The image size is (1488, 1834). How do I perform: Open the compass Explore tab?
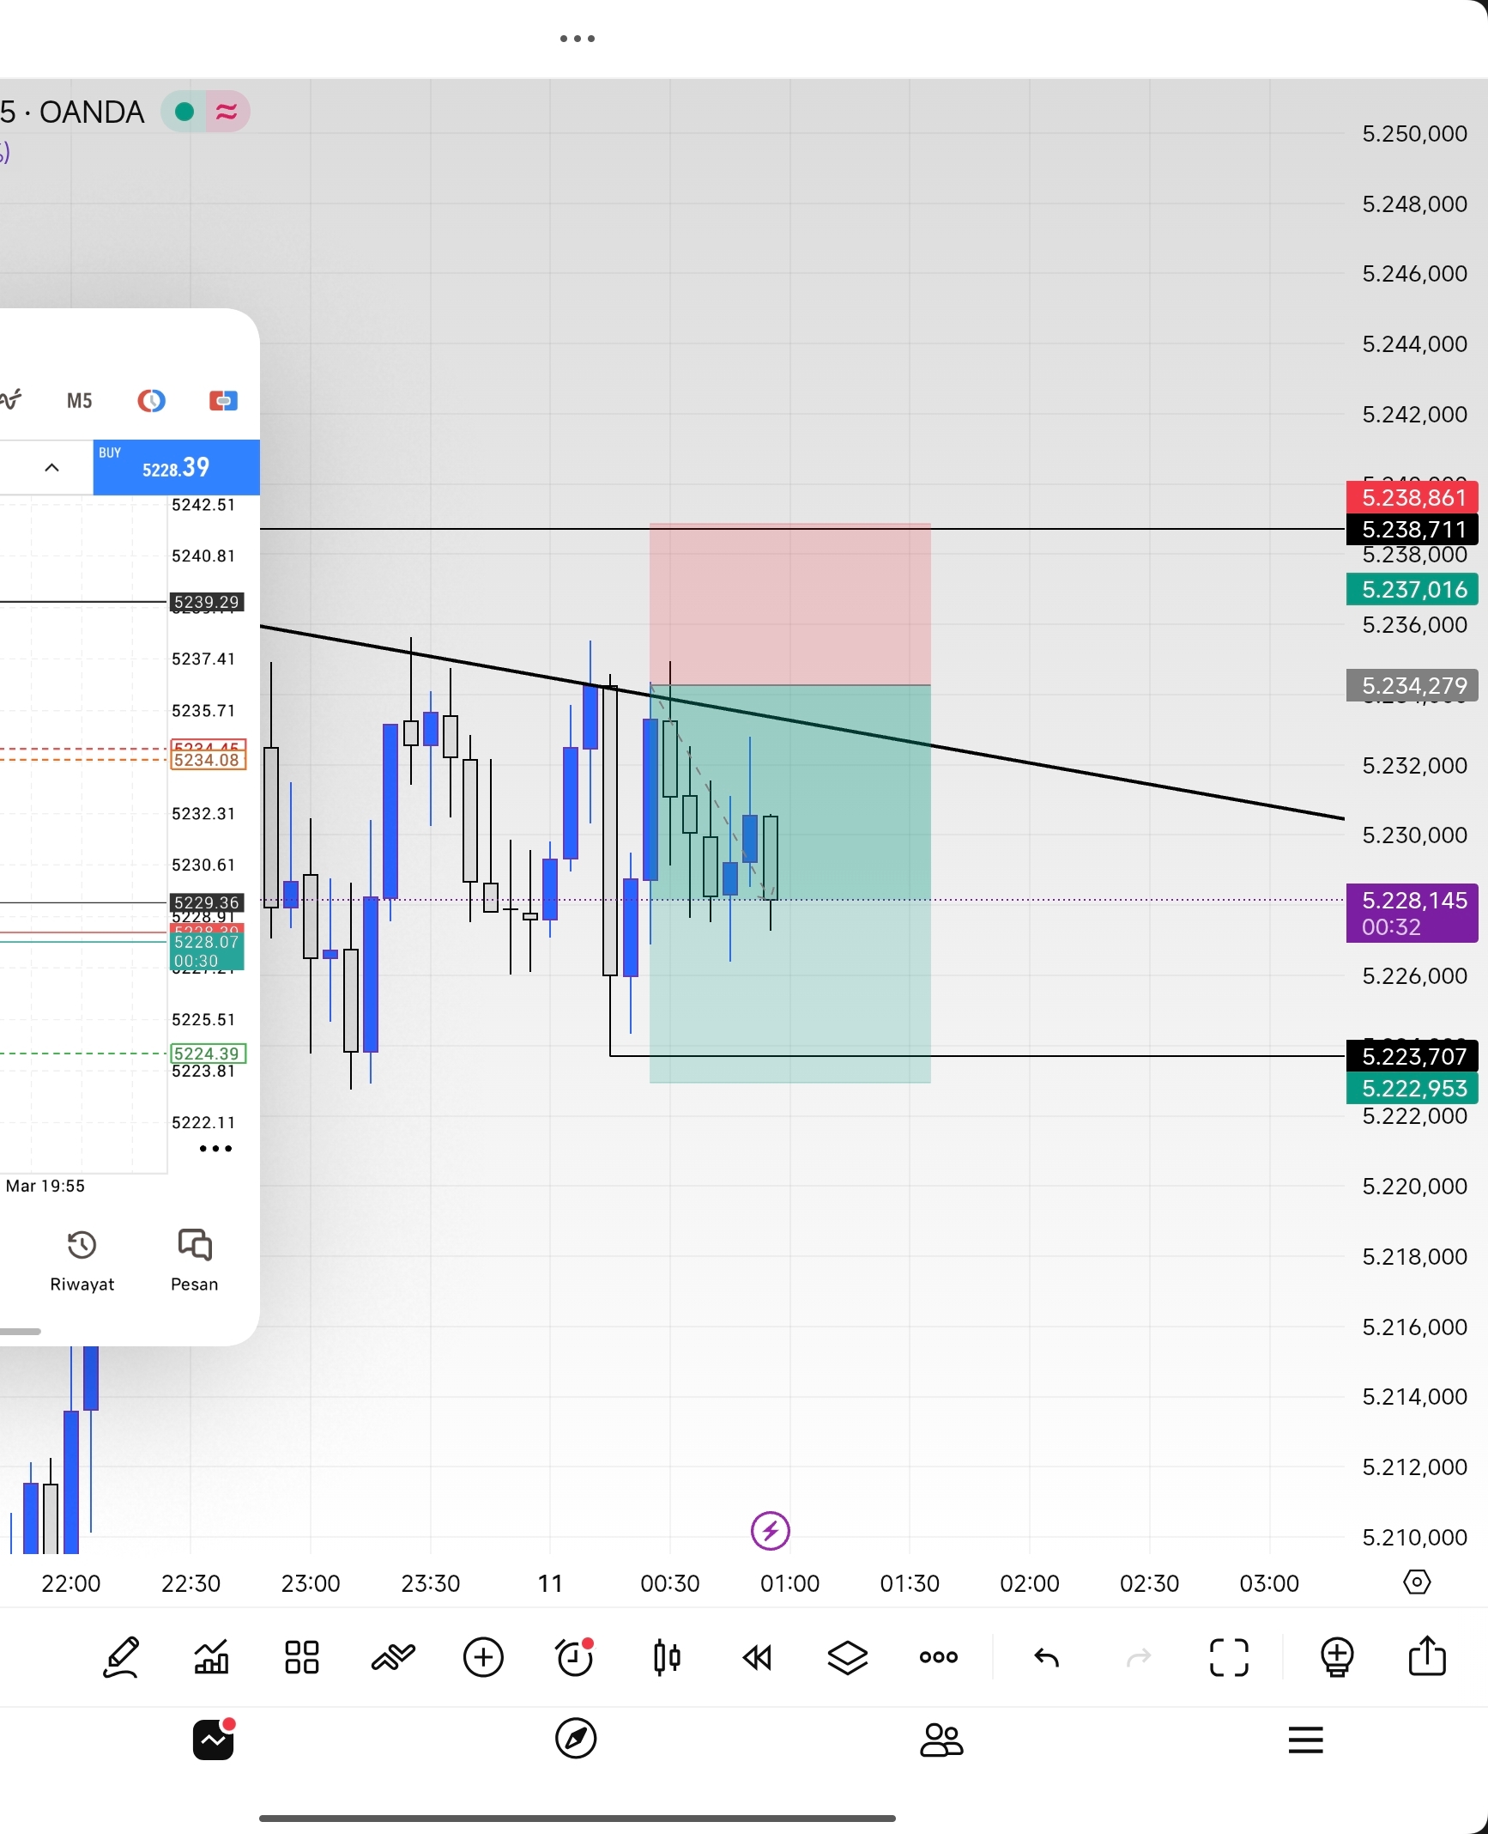576,1740
